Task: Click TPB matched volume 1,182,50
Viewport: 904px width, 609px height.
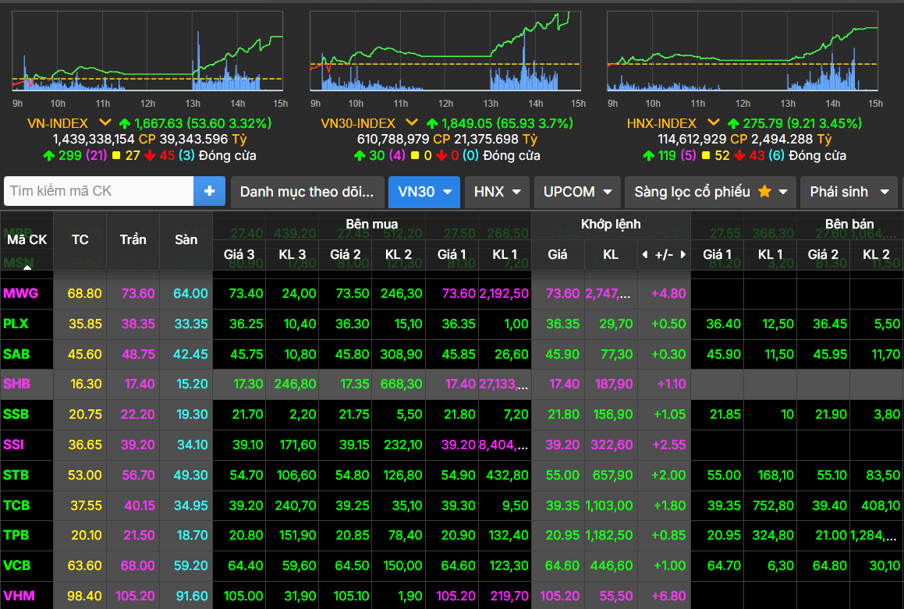Action: tap(609, 535)
